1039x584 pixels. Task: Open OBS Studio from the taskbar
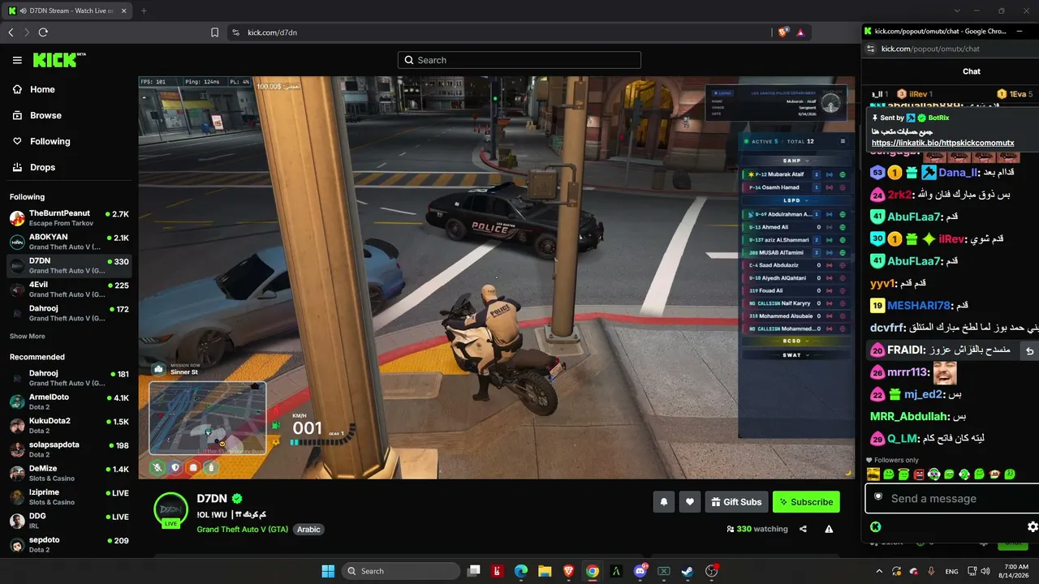point(712,571)
